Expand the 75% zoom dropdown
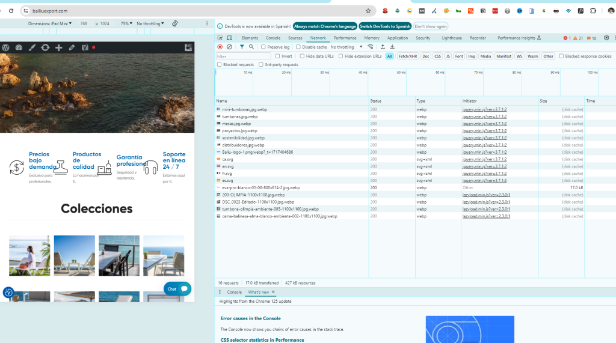 (126, 23)
